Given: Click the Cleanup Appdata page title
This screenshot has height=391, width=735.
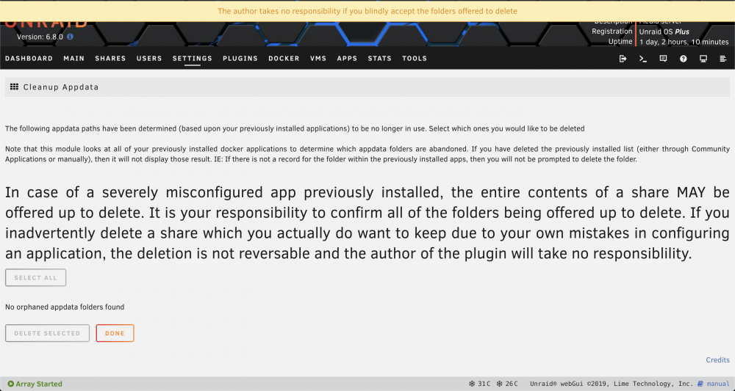Looking at the screenshot, I should pos(61,87).
